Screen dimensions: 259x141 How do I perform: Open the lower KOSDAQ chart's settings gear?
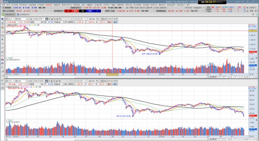[x=105, y=81]
